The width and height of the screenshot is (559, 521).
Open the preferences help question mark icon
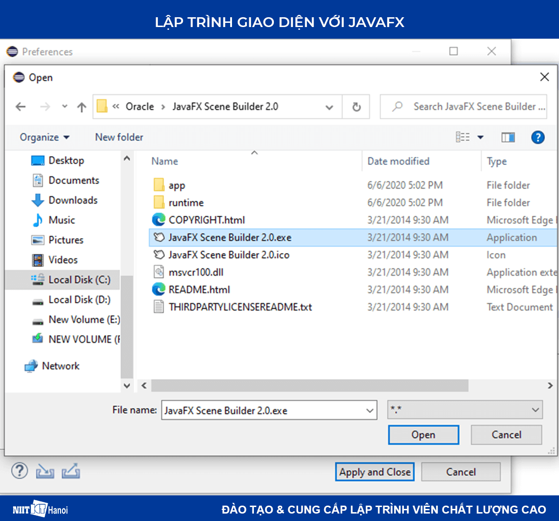[19, 471]
